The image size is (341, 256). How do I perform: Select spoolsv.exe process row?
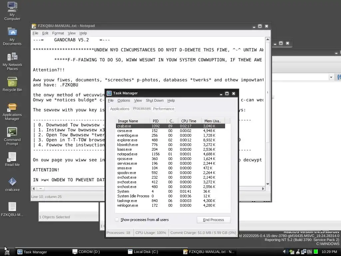coord(170,173)
